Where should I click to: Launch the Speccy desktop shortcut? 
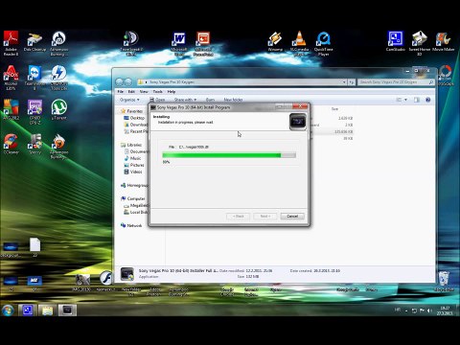point(34,144)
